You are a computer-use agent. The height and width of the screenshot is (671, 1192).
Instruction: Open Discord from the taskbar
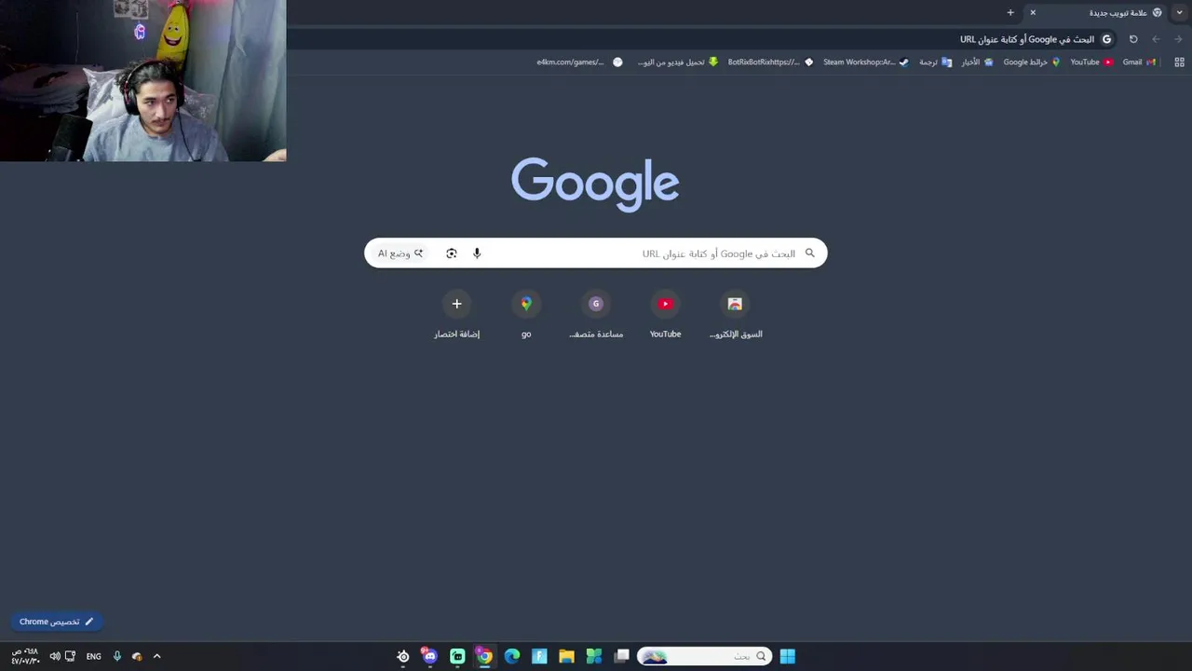coord(429,656)
